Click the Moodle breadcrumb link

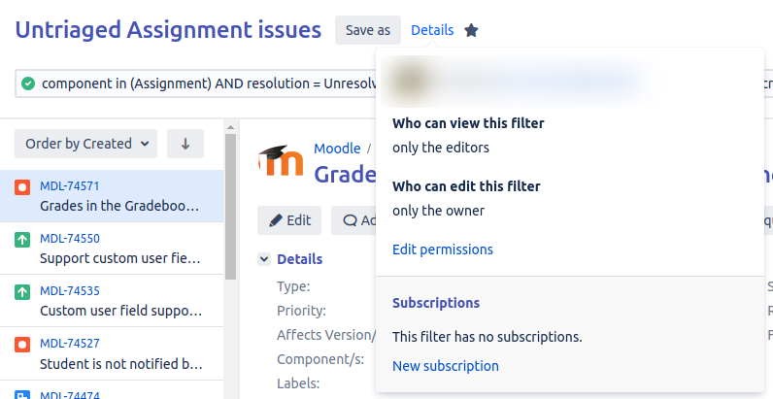point(335,149)
